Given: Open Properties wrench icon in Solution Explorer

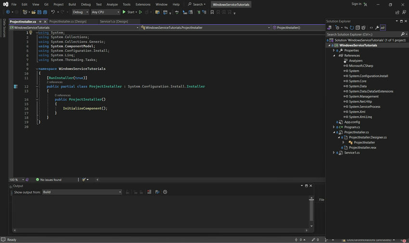Looking at the screenshot, I should (x=377, y=27).
